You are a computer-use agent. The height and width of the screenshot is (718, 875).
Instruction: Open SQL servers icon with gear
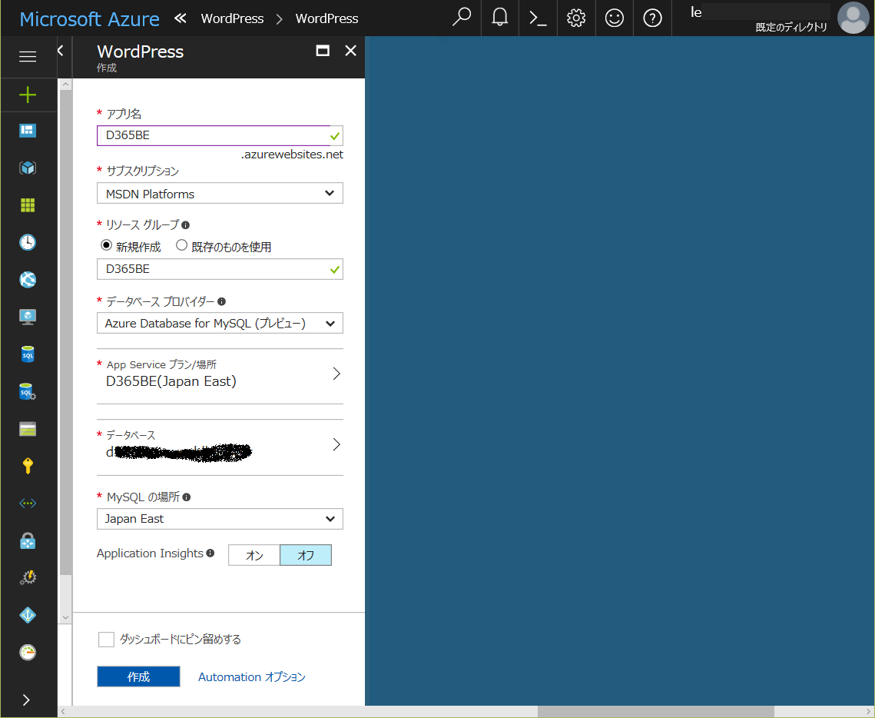pyautogui.click(x=28, y=391)
